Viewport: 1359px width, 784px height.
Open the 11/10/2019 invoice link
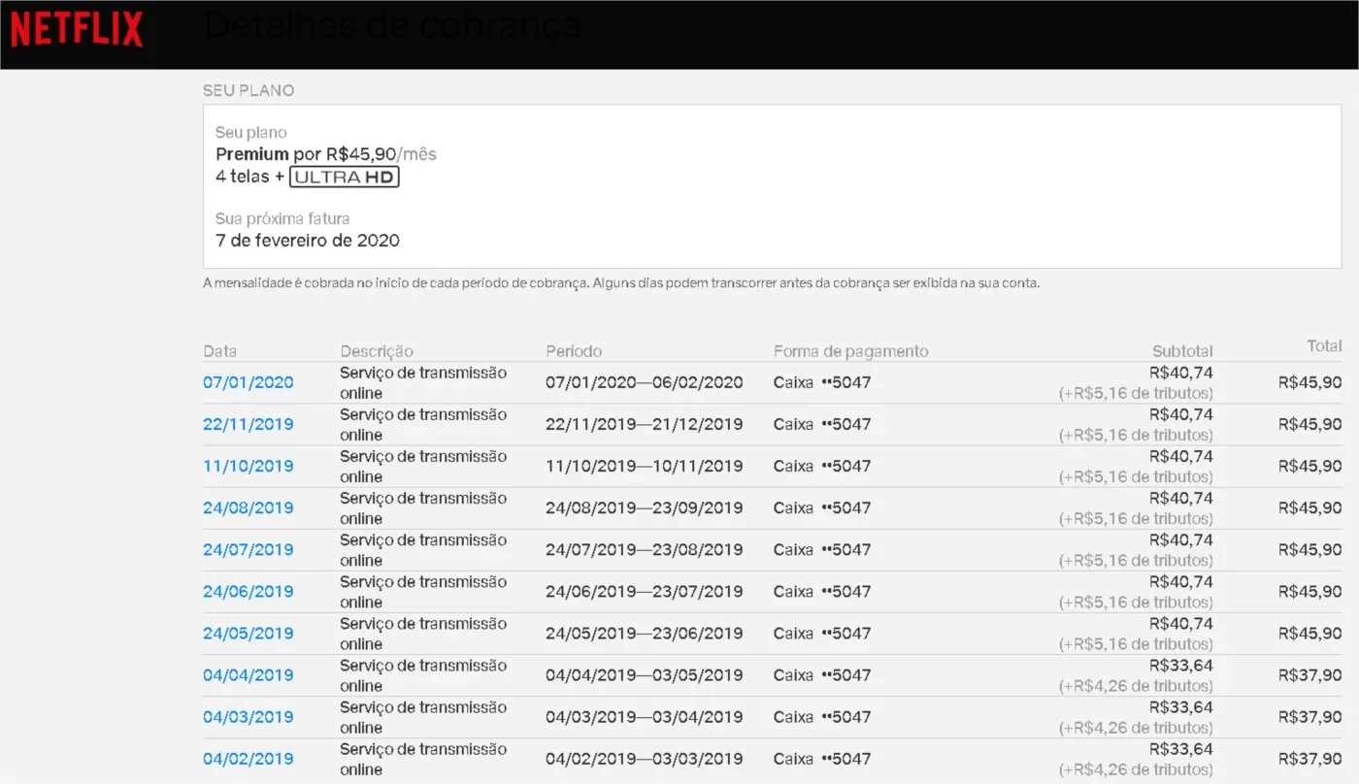tap(249, 466)
